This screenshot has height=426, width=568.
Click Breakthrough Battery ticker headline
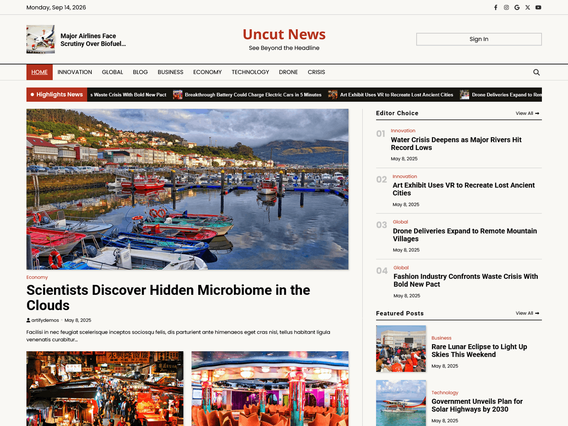(x=253, y=95)
